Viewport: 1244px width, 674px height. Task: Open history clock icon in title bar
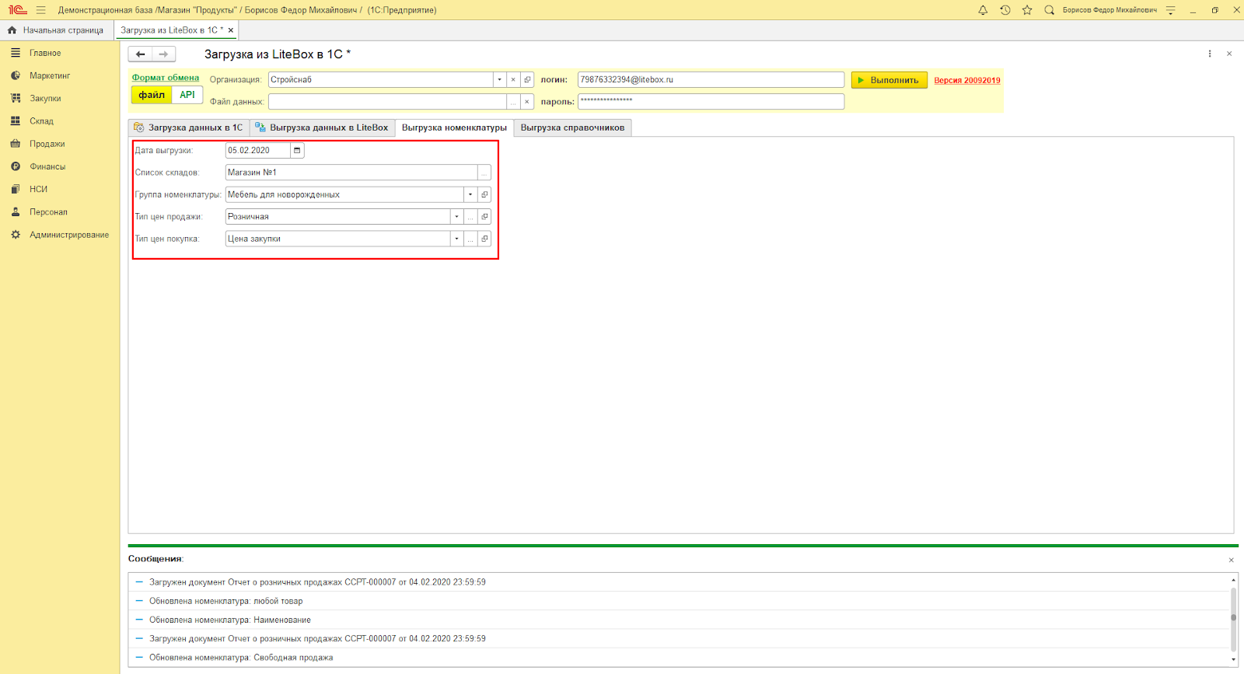(1005, 10)
